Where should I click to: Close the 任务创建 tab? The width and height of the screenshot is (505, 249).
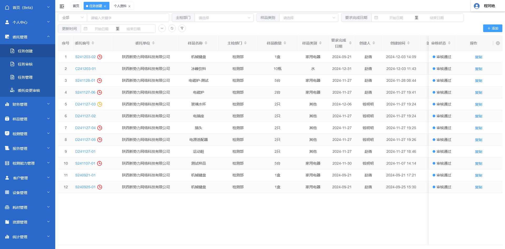point(105,6)
